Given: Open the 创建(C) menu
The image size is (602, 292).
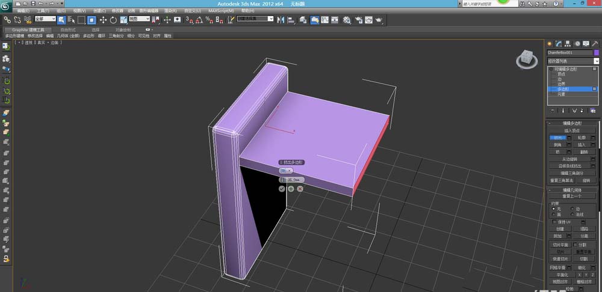Looking at the screenshot, I should 99,11.
